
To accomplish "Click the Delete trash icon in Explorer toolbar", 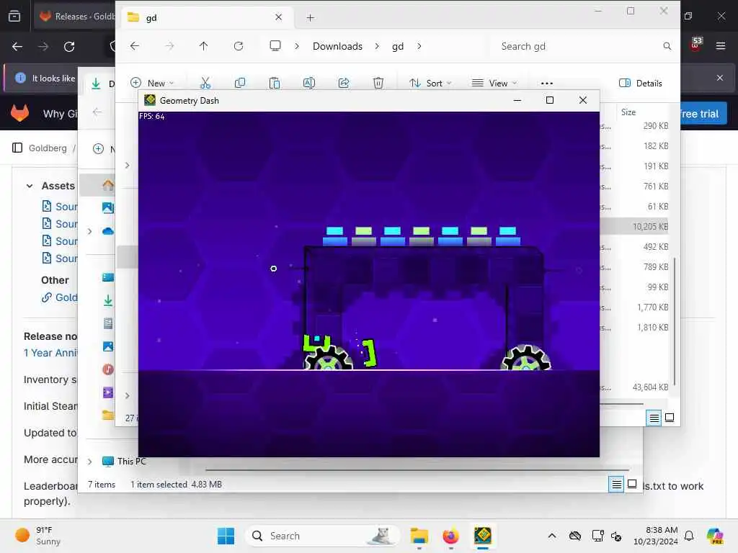I will pos(378,84).
